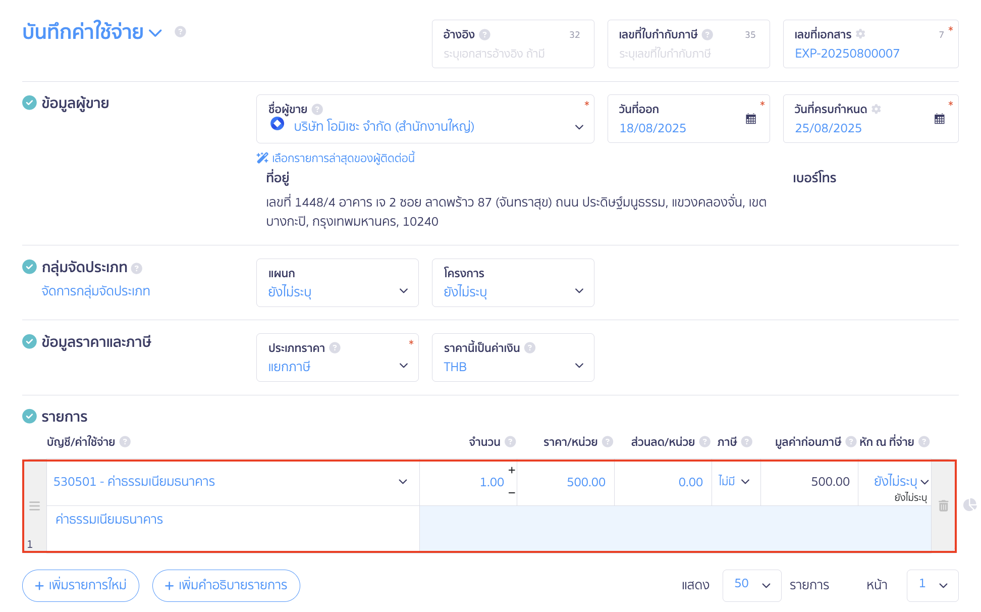Open the บันทึกค่าใช้จ่าย title dropdown menu
The width and height of the screenshot is (981, 612).
(156, 33)
